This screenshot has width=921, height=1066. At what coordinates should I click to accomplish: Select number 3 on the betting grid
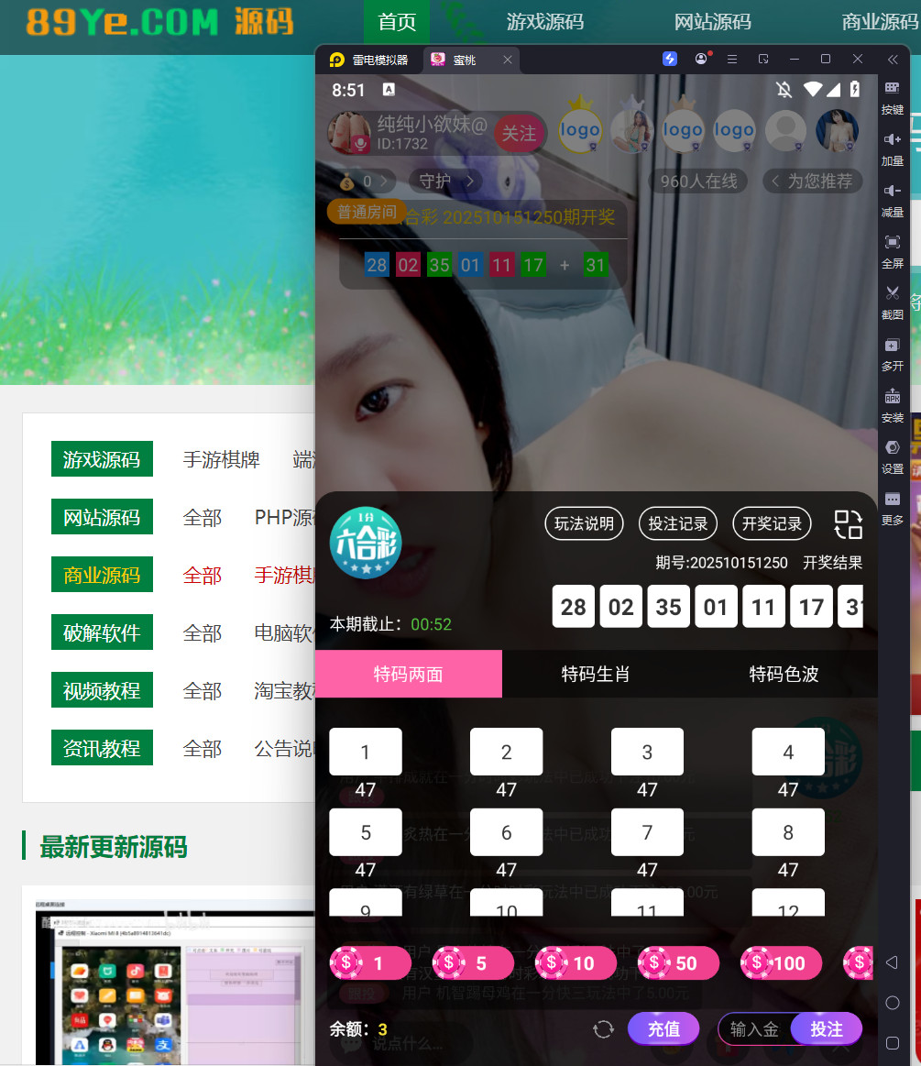tap(647, 753)
